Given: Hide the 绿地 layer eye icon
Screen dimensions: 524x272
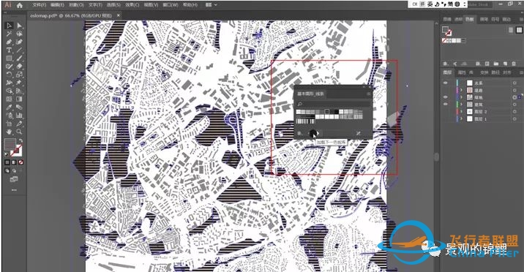Looking at the screenshot, I should click(446, 97).
